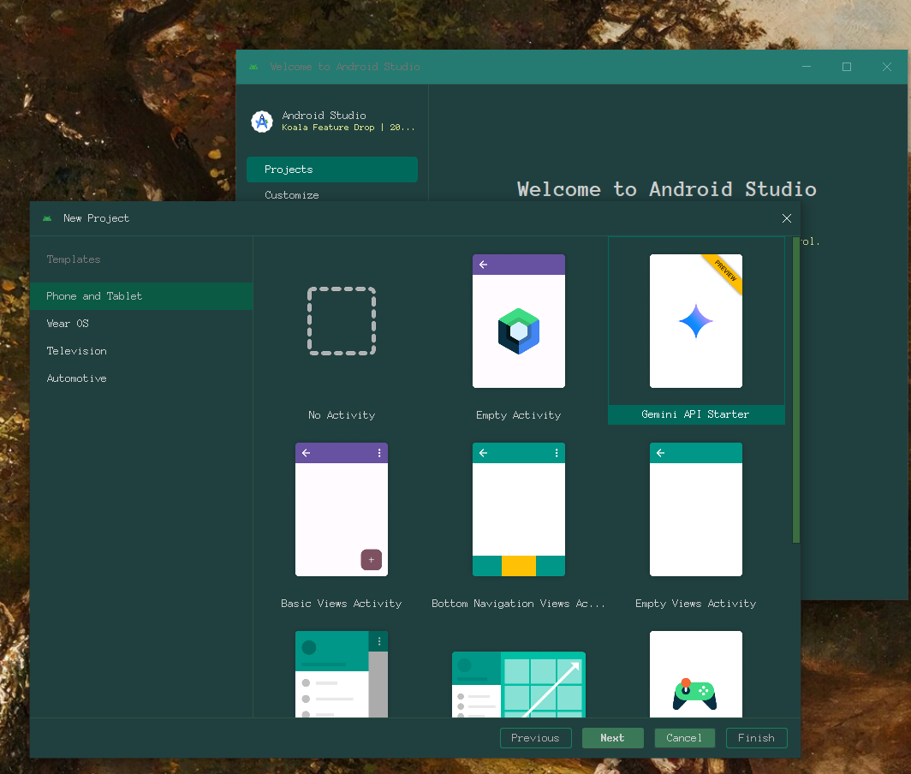This screenshot has width=911, height=774.
Task: Switch to Automotive templates
Action: tap(141, 378)
